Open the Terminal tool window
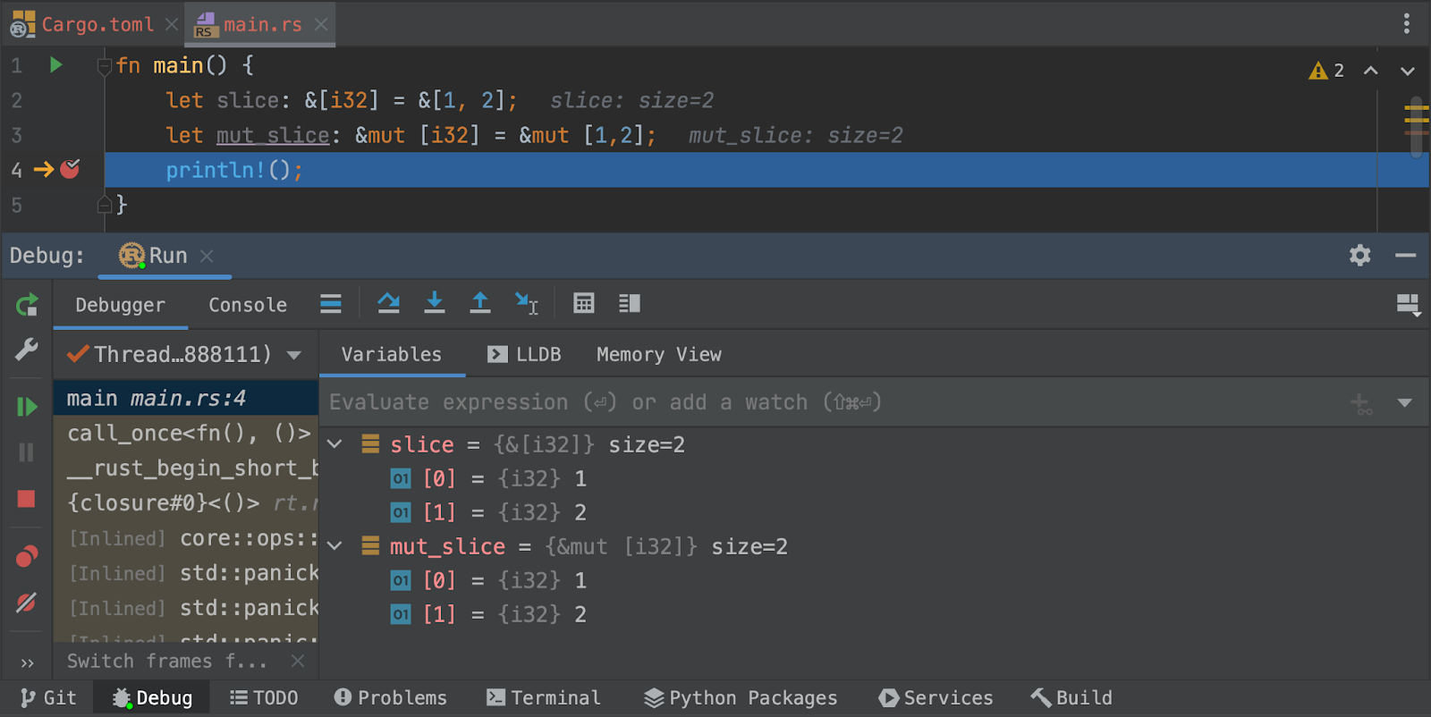Viewport: 1431px width, 717px height. tap(543, 698)
